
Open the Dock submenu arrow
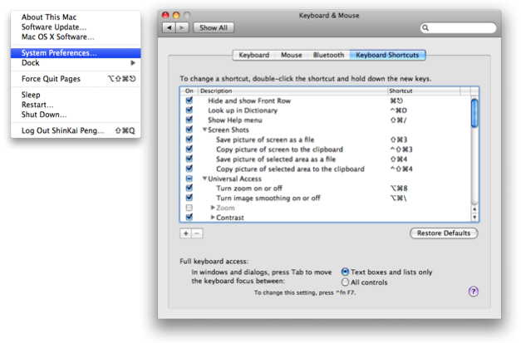pyautogui.click(x=133, y=63)
